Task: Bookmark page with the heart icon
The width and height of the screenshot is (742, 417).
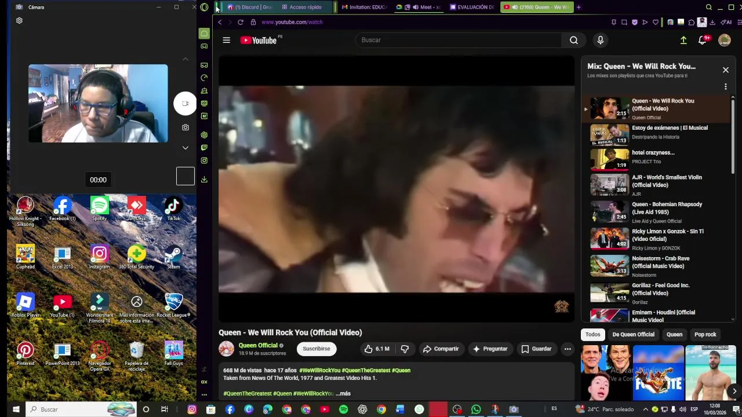Action: 656,22
